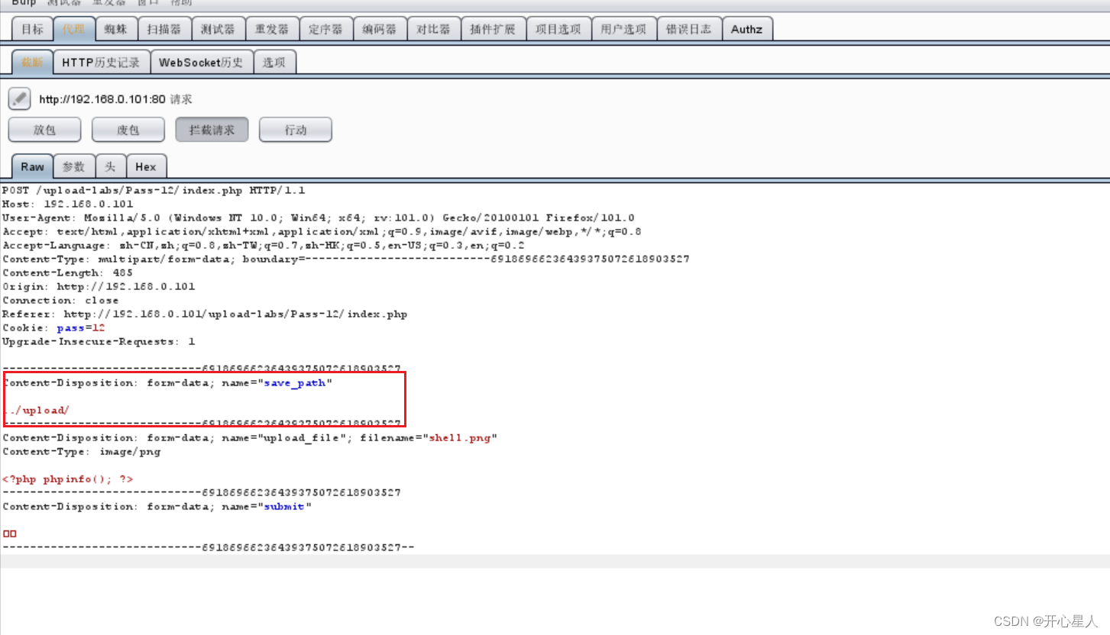Viewport: 1110px width, 635px height.
Task: Select the 参数 (Params) view tab
Action: [74, 166]
